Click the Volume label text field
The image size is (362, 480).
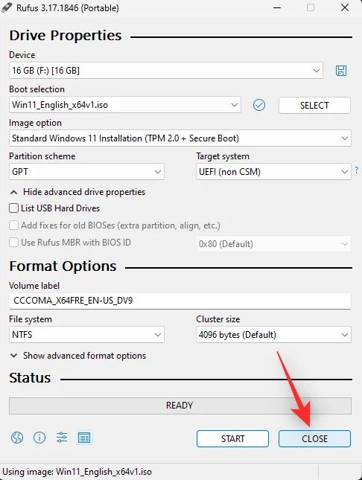pyautogui.click(x=180, y=301)
